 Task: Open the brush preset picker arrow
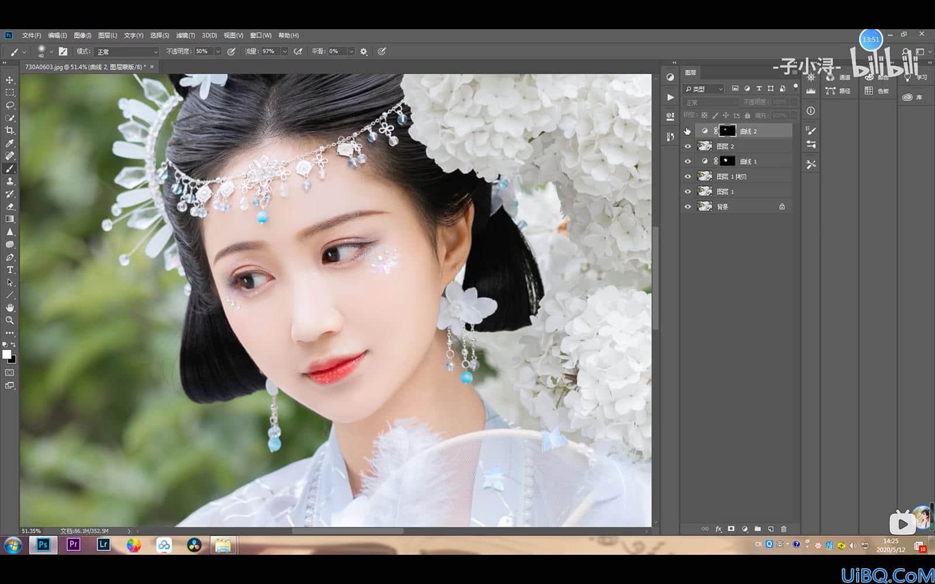(51, 51)
